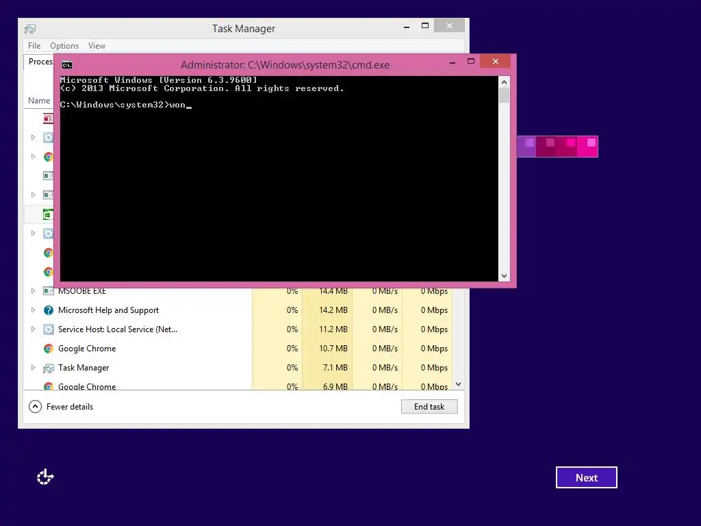Pick the purple color swatch beside cmd window
Screen dimensions: 701x526
[526, 147]
